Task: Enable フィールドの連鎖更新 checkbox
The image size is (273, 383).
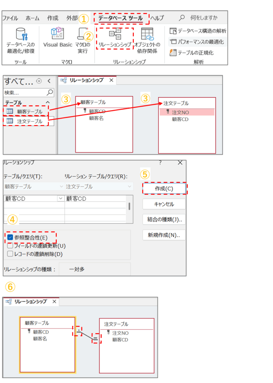Action: 10,246
